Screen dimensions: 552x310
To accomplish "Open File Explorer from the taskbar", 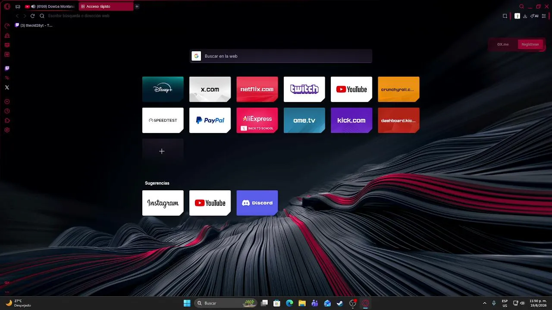I will click(302, 303).
